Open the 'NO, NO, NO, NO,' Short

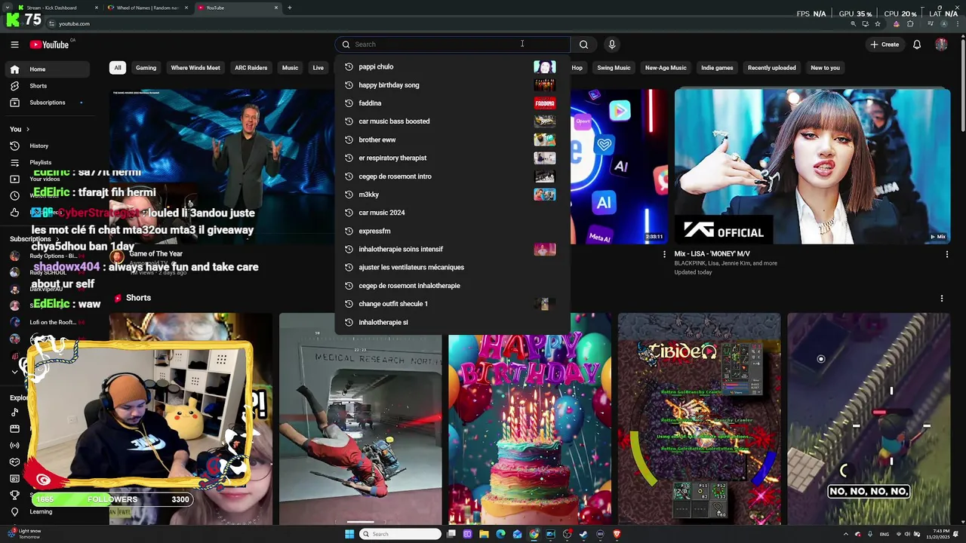[869, 419]
